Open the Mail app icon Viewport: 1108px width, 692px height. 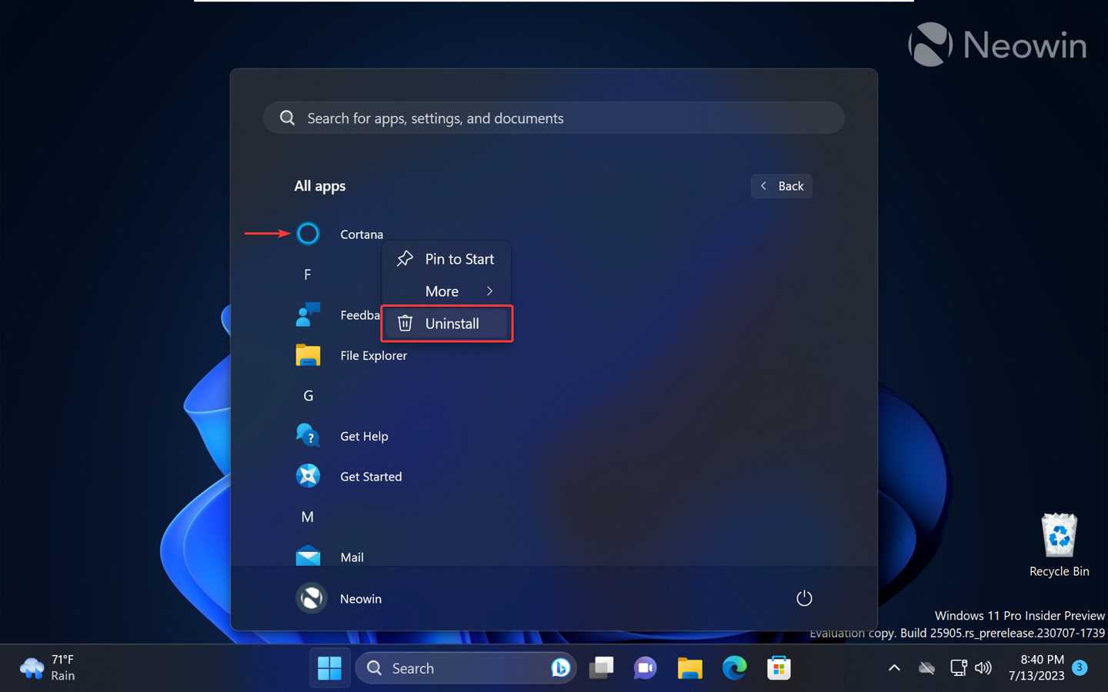[x=308, y=557]
